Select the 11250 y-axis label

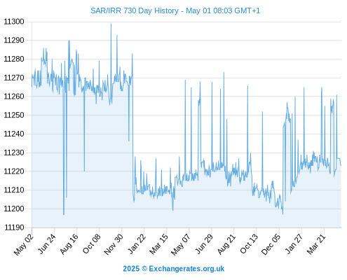click(x=14, y=115)
